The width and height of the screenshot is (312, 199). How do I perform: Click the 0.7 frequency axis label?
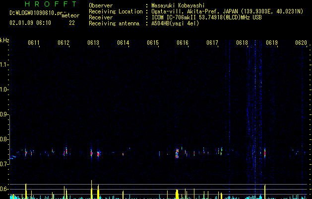tap(4, 164)
